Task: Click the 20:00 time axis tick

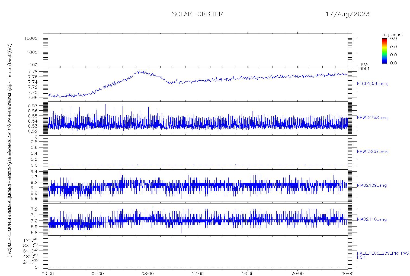Action: (x=297, y=273)
